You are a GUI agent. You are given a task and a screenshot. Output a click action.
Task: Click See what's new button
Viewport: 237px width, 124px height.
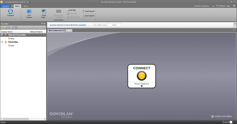(x=100, y=25)
